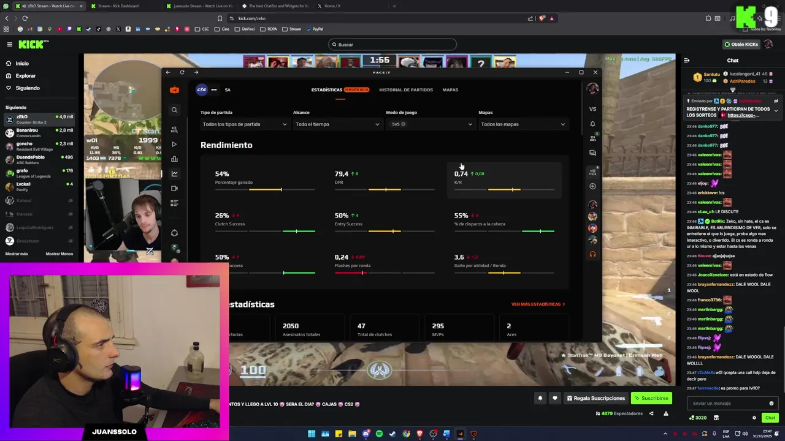Send message with green Chat button
The height and width of the screenshot is (441, 785).
[770, 418]
